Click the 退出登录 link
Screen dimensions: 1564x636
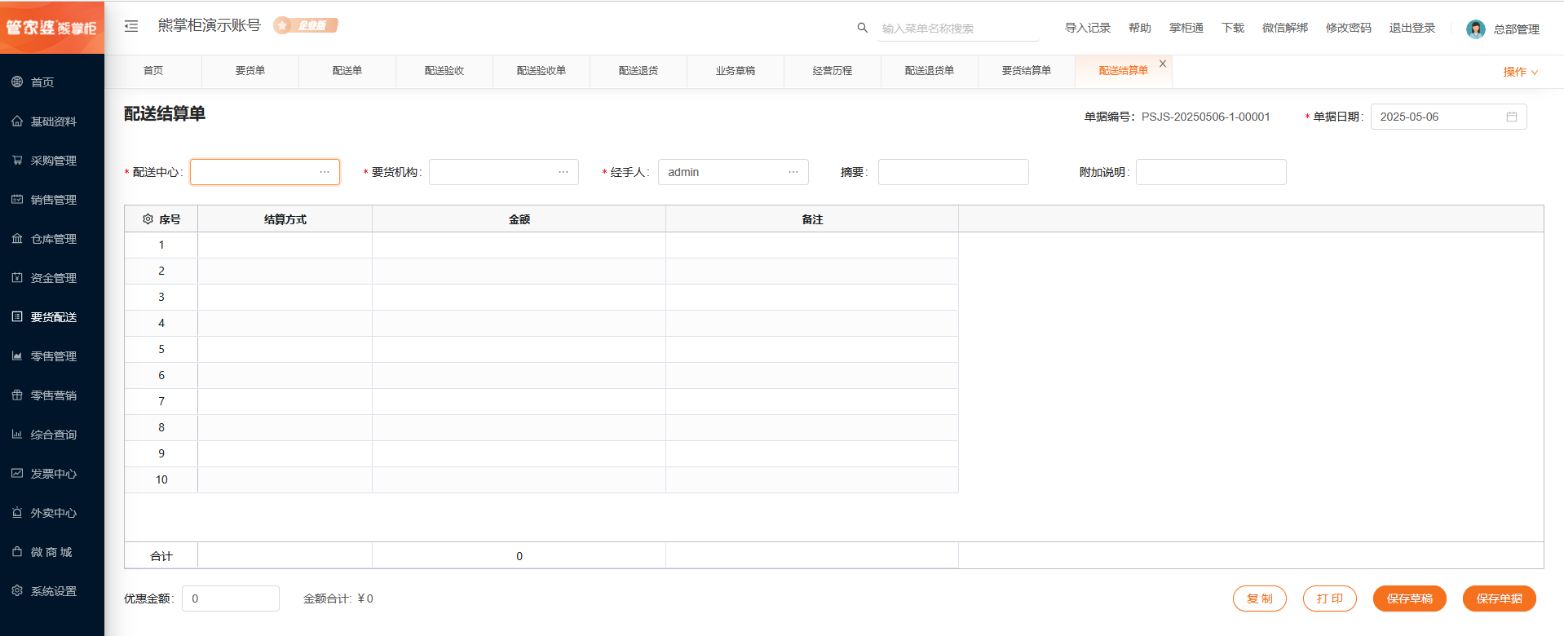click(x=1412, y=28)
